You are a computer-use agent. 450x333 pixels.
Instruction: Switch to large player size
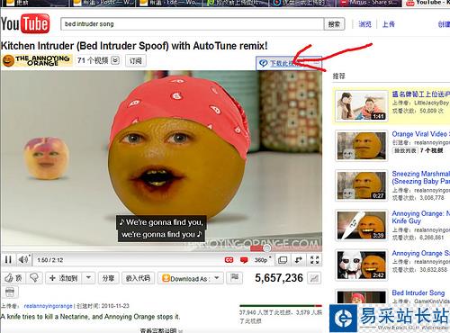point(283,260)
